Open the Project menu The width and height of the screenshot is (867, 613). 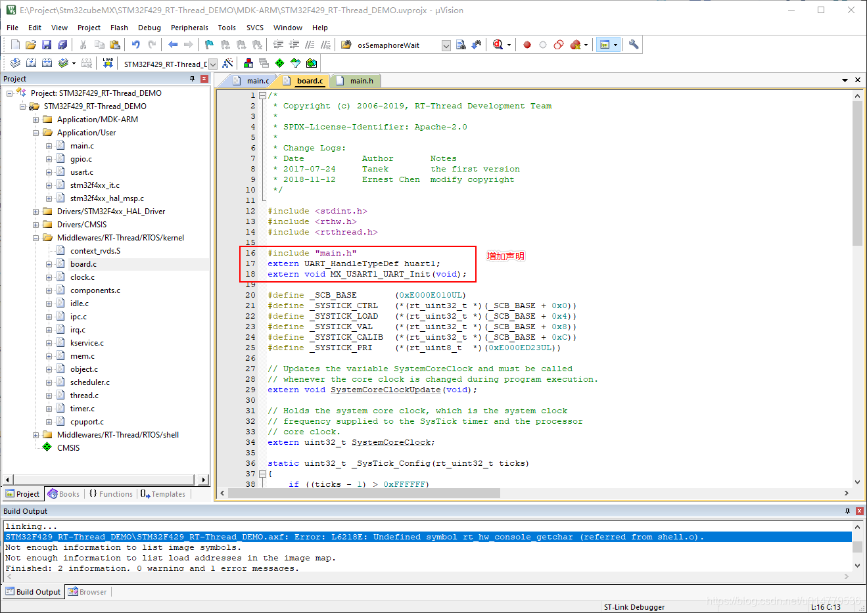(89, 28)
